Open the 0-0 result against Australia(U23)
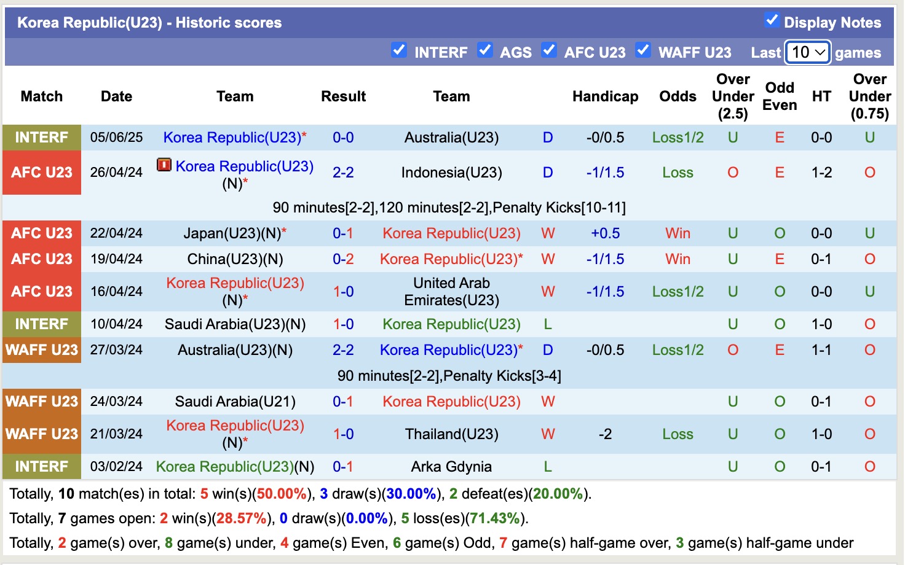This screenshot has height=565, width=905. click(343, 138)
